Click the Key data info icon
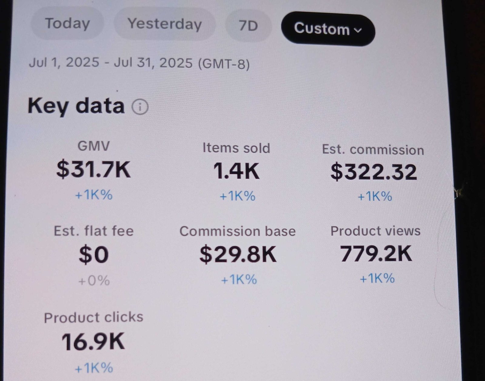Image resolution: width=485 pixels, height=381 pixels. point(140,107)
